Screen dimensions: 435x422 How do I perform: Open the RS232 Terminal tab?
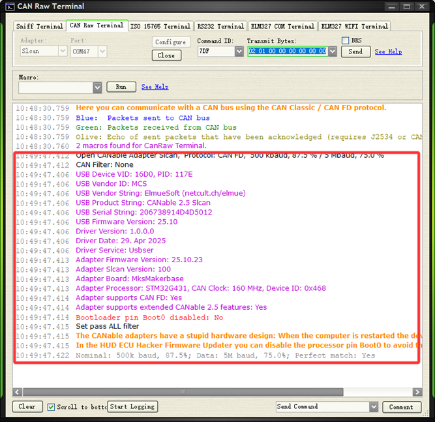(x=220, y=26)
